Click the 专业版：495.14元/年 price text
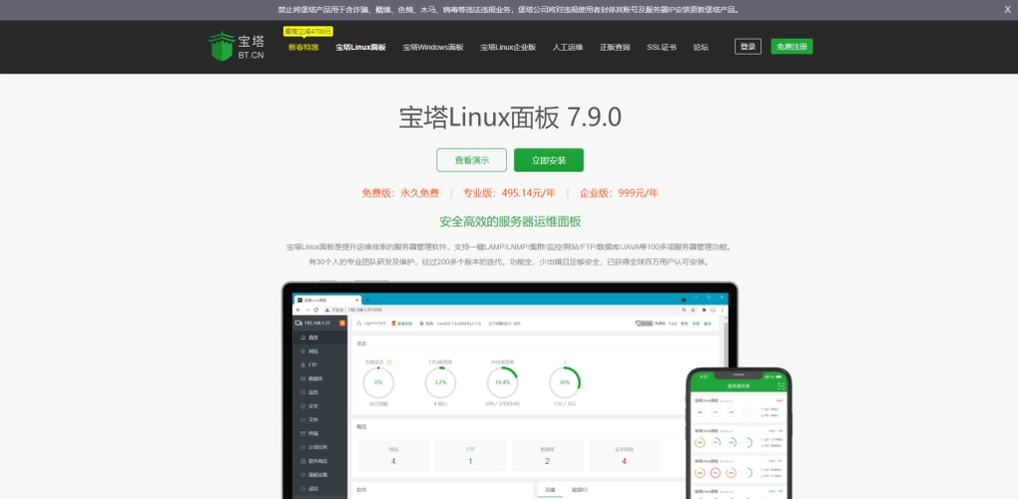This screenshot has height=499, width=1018. click(x=509, y=193)
